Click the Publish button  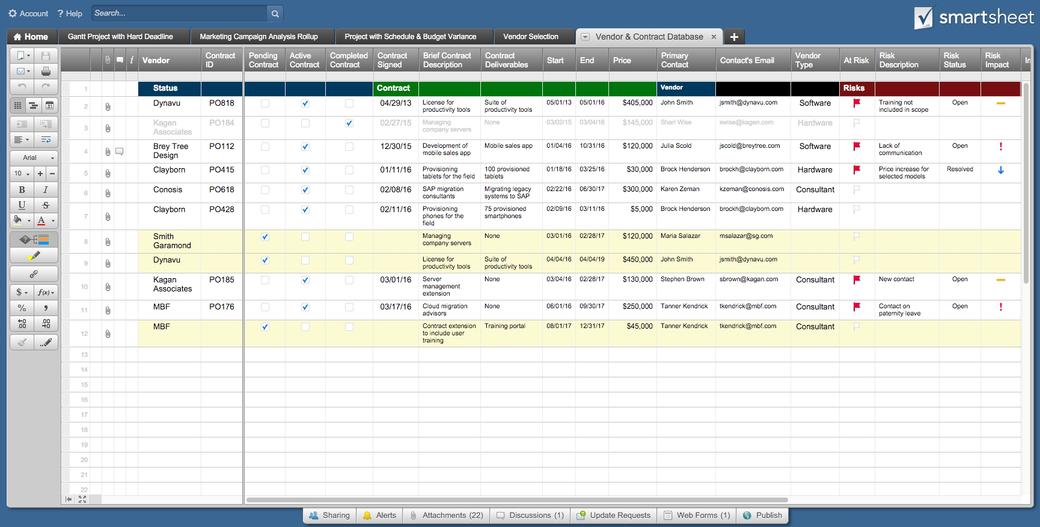pos(762,516)
